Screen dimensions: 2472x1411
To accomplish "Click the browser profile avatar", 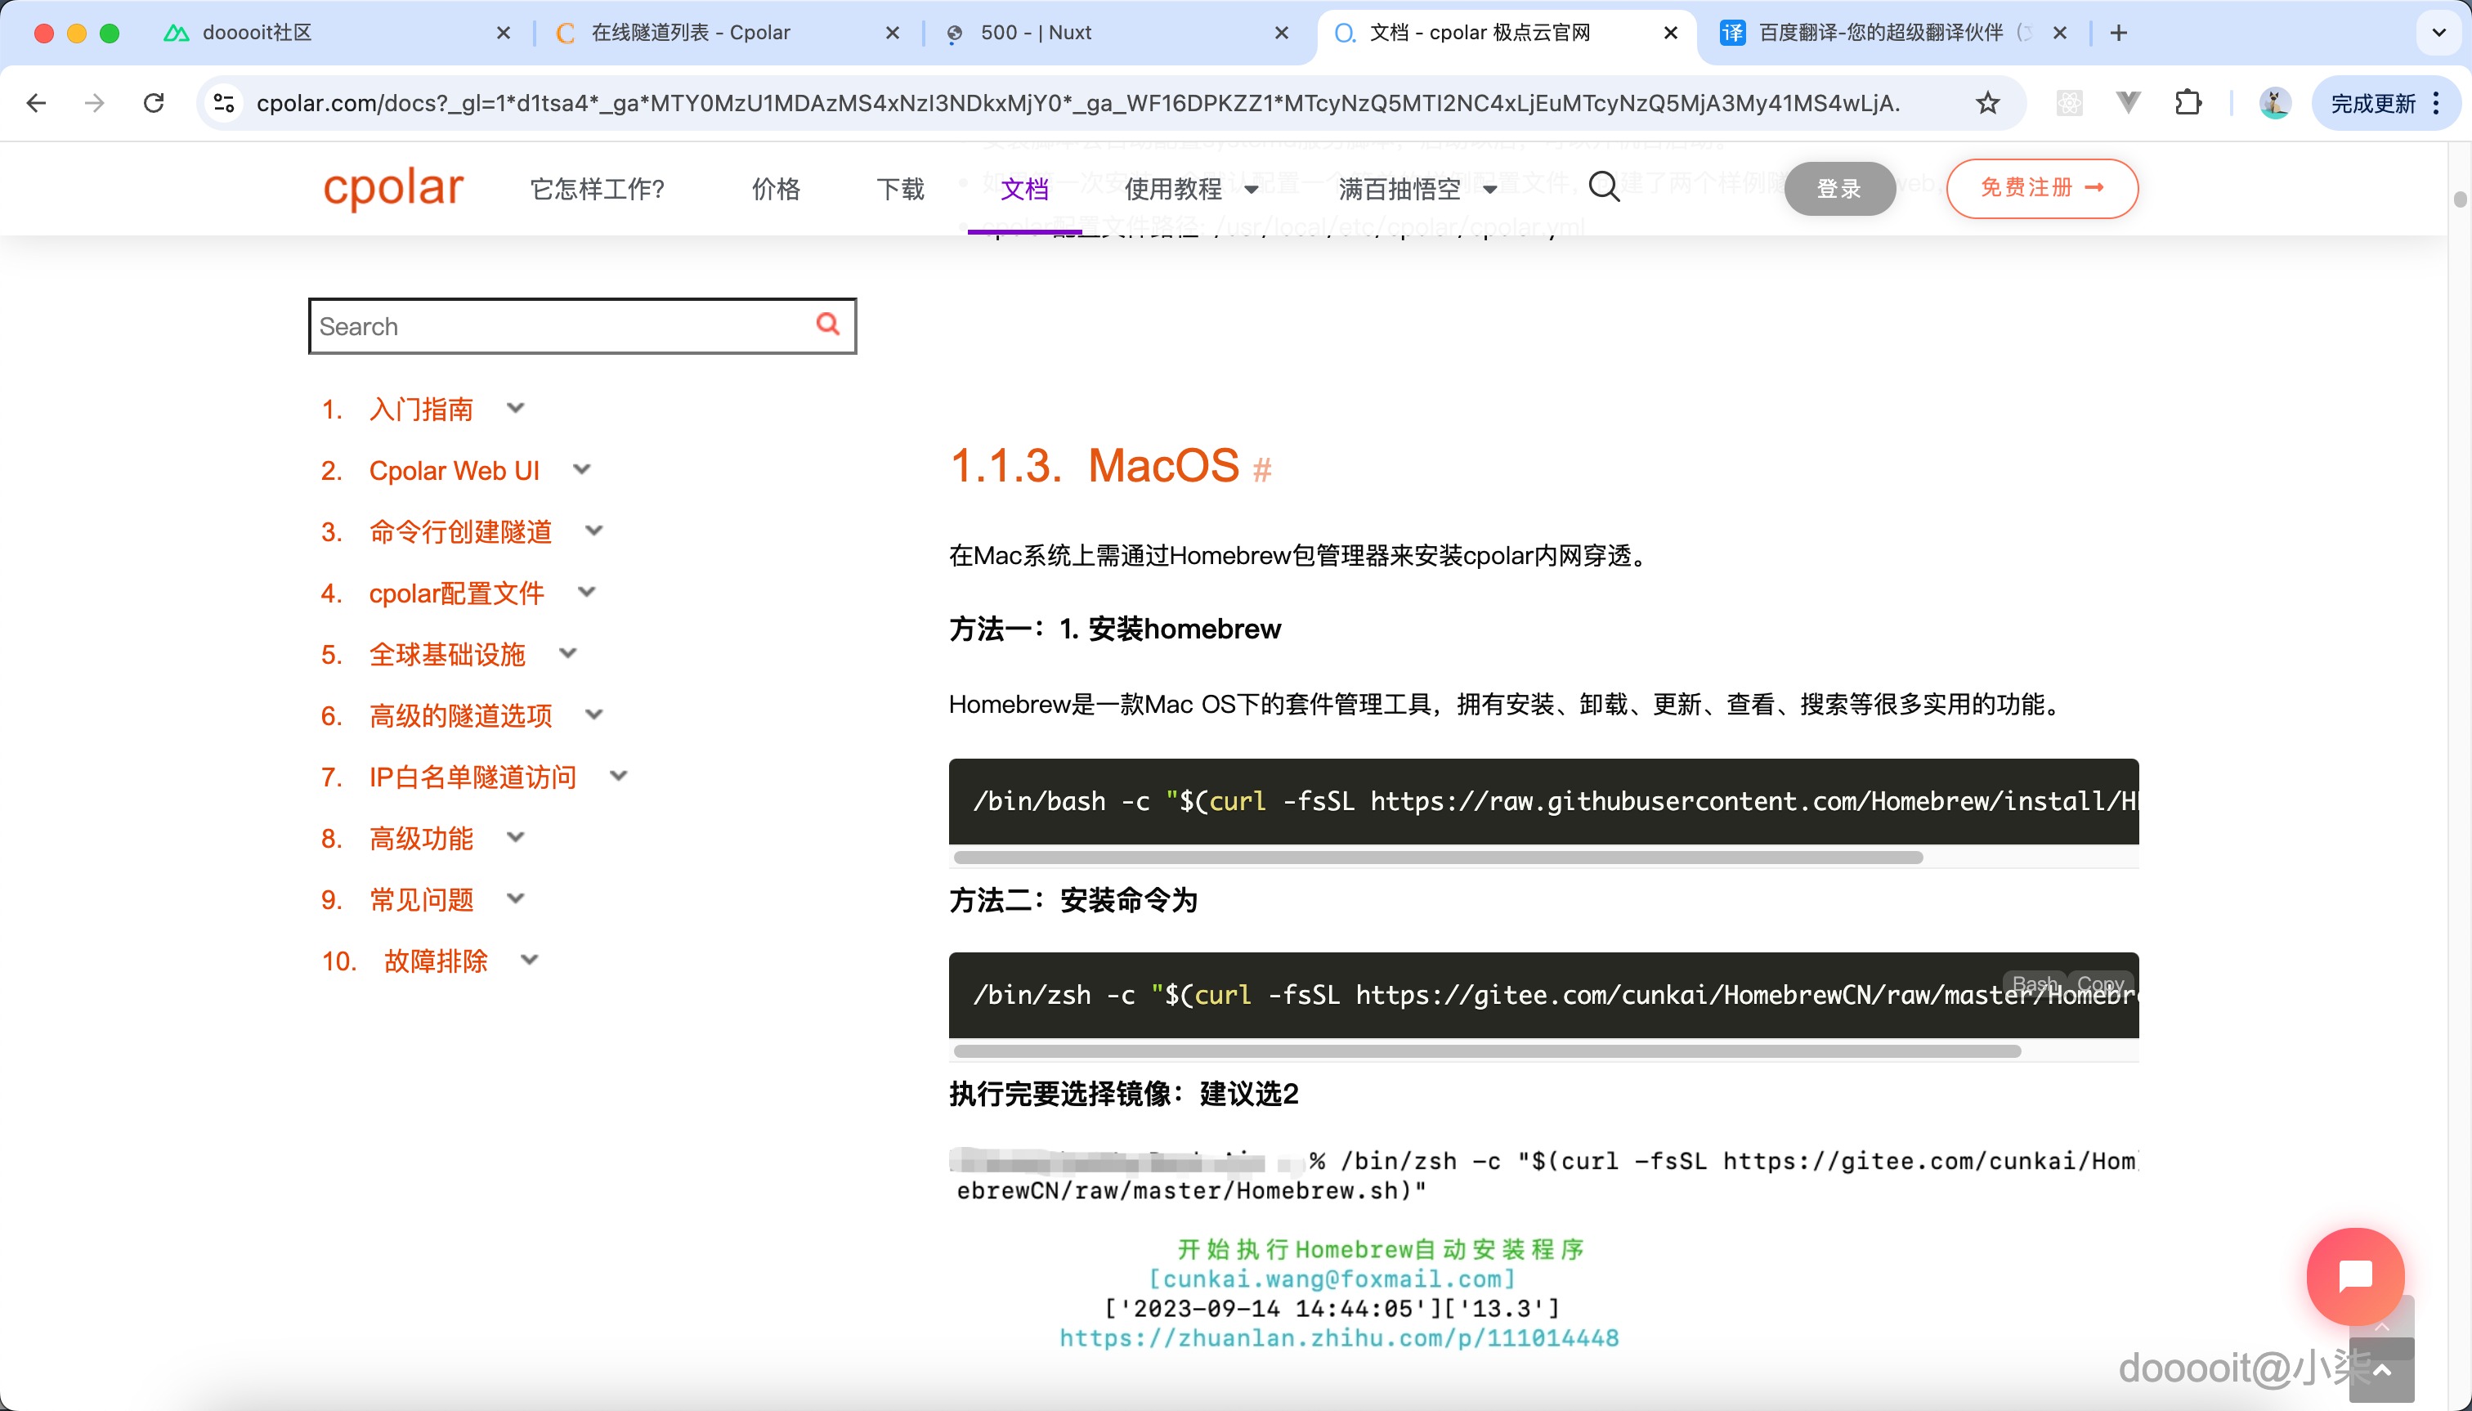I will (2274, 103).
